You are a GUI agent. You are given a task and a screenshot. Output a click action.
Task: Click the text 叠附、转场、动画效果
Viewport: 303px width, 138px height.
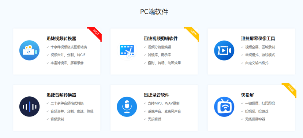[x=164, y=63]
